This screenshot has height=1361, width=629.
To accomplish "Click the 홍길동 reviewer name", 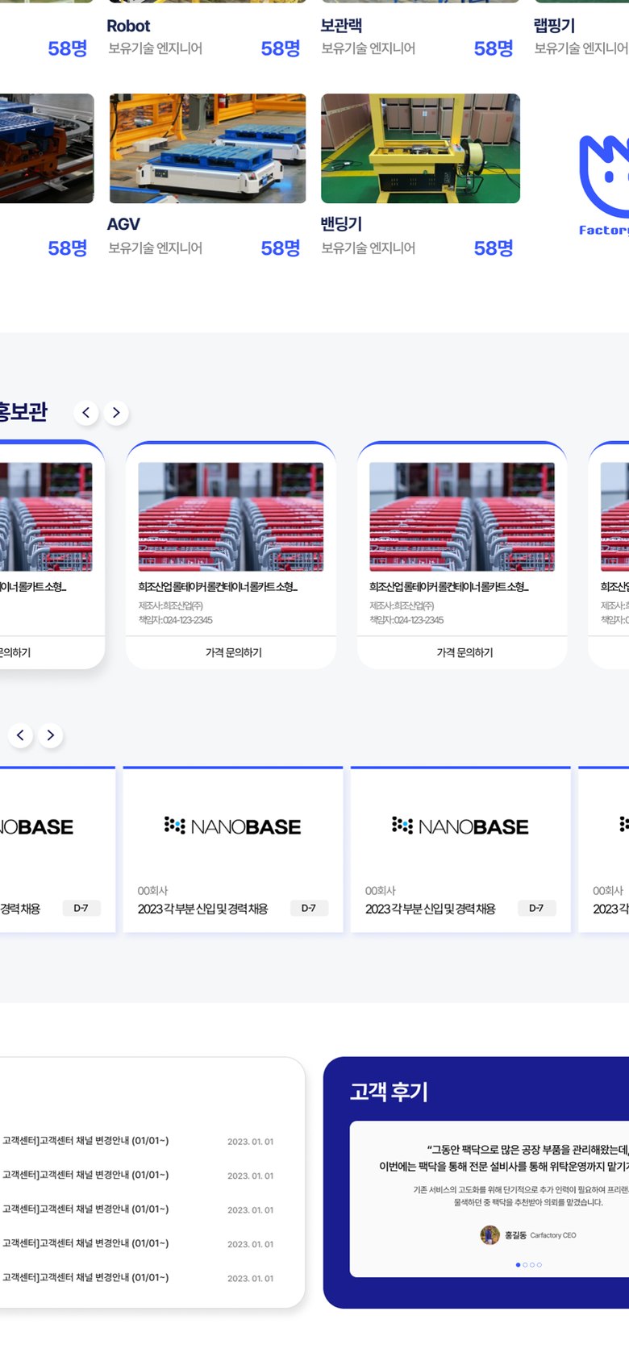I will [515, 1235].
